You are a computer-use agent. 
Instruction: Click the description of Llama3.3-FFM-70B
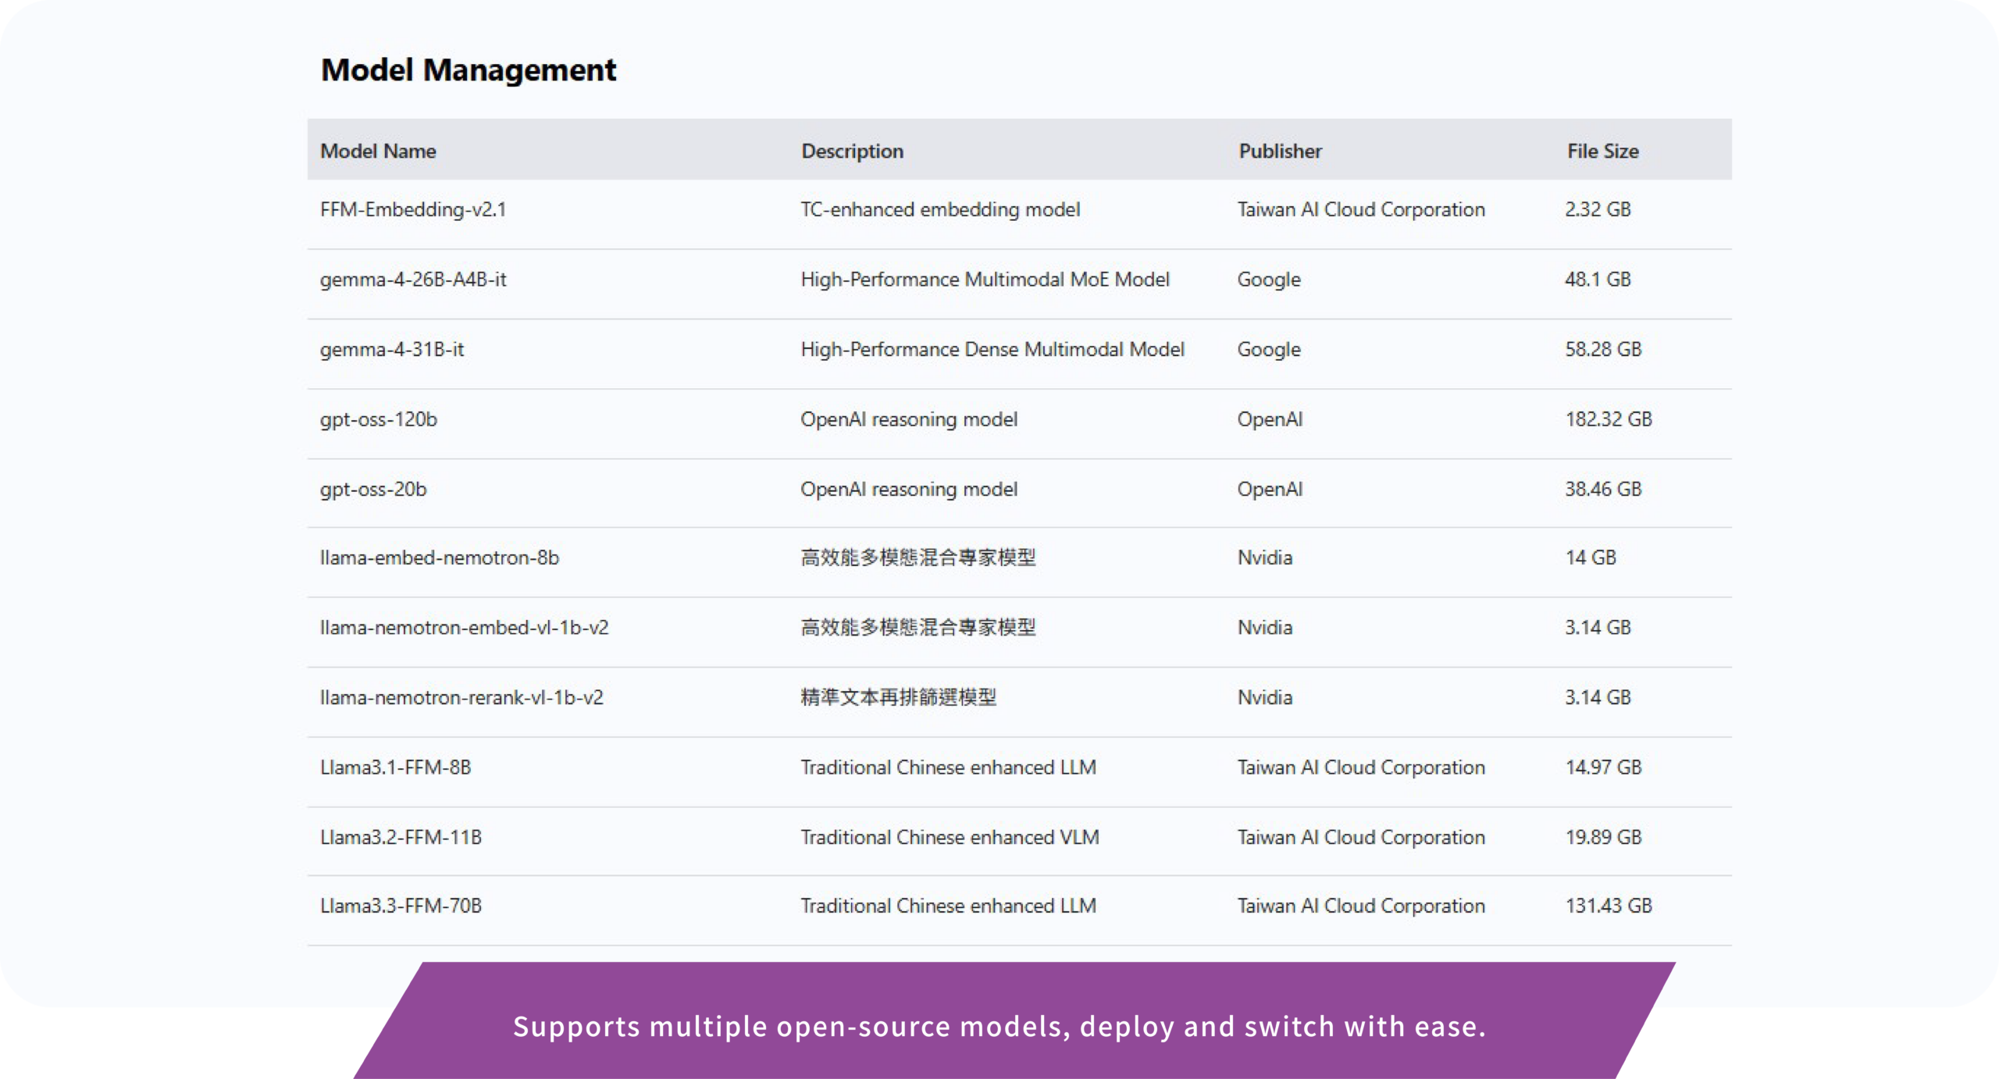(x=948, y=906)
